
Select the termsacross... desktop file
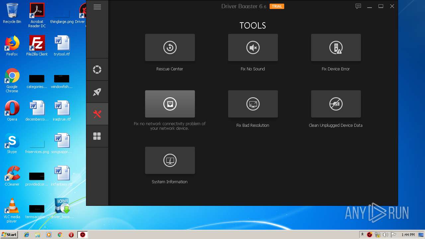(37, 212)
